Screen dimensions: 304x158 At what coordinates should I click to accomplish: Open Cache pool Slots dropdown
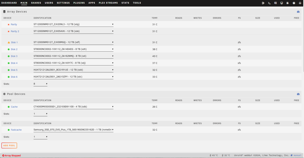[x=40, y=114]
